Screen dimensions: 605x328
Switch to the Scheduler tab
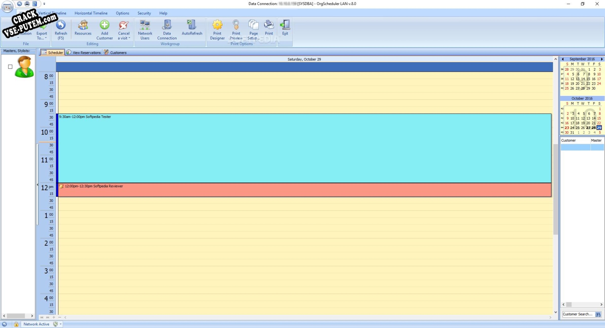pyautogui.click(x=52, y=52)
